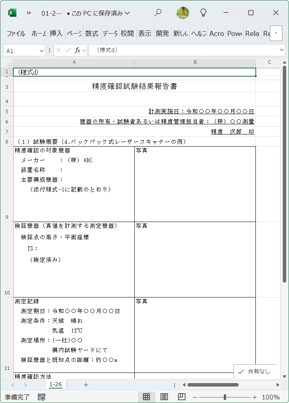Open the 数式 ribbon tab
The width and height of the screenshot is (289, 403).
coord(92,34)
